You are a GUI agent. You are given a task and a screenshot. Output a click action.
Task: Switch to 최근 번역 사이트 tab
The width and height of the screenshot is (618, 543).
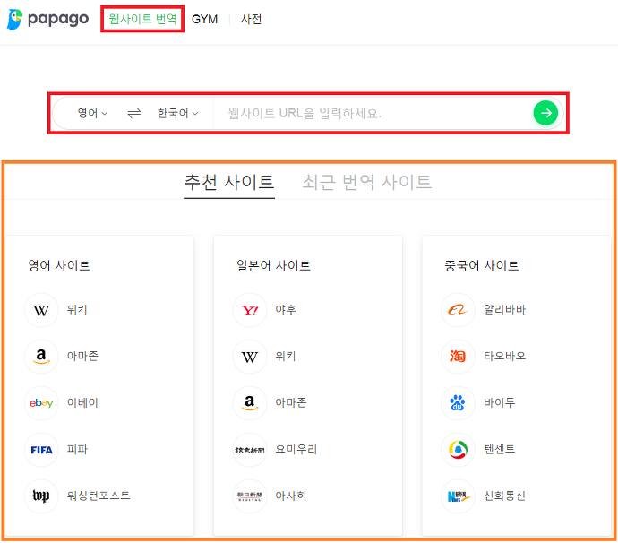click(x=366, y=182)
